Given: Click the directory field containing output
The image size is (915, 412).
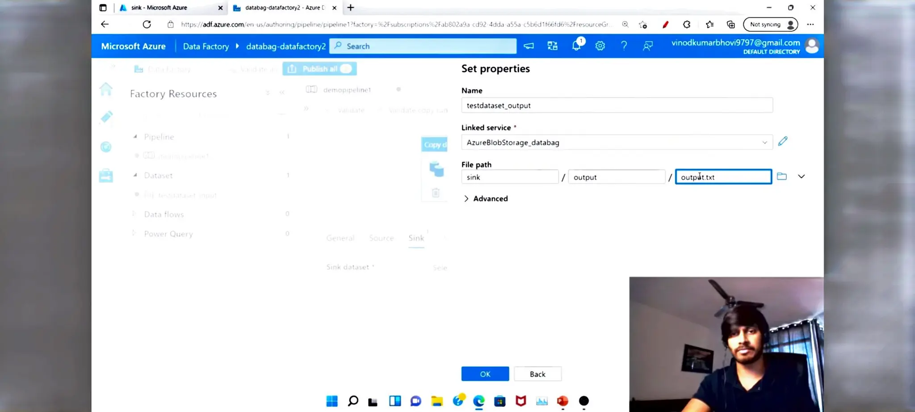Looking at the screenshot, I should [x=617, y=177].
